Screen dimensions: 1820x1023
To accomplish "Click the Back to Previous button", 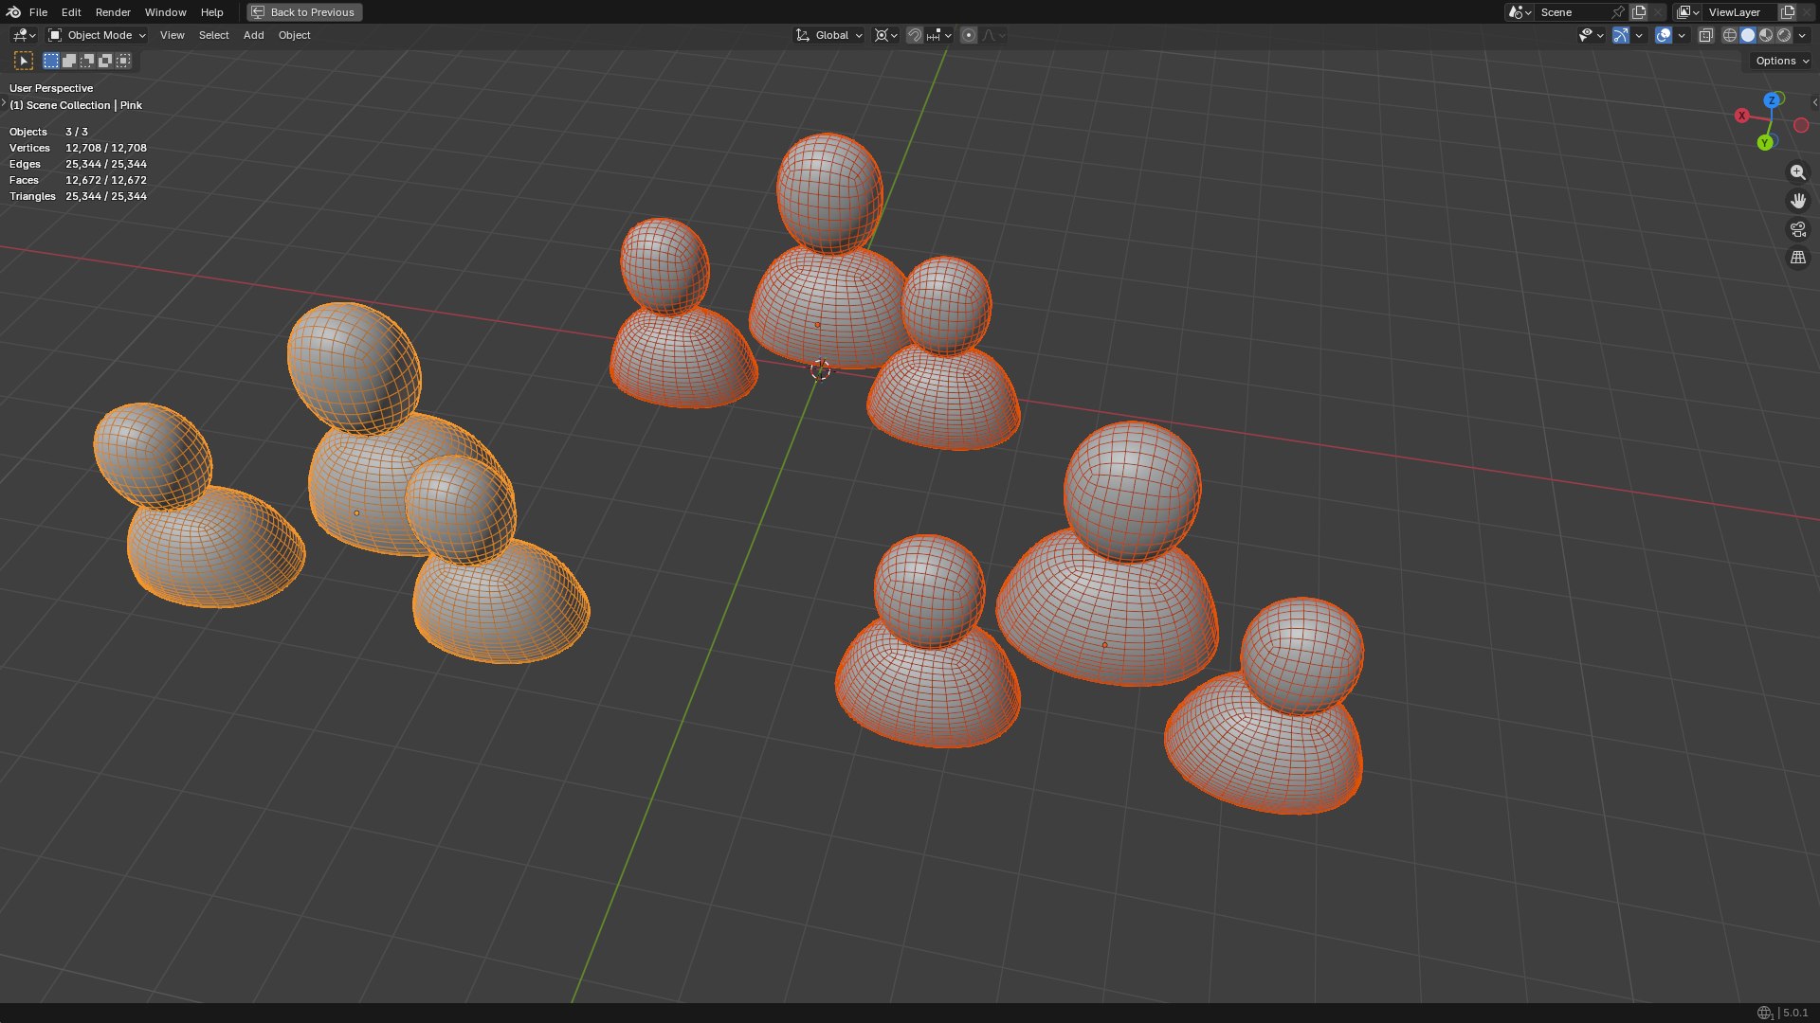I will click(304, 12).
